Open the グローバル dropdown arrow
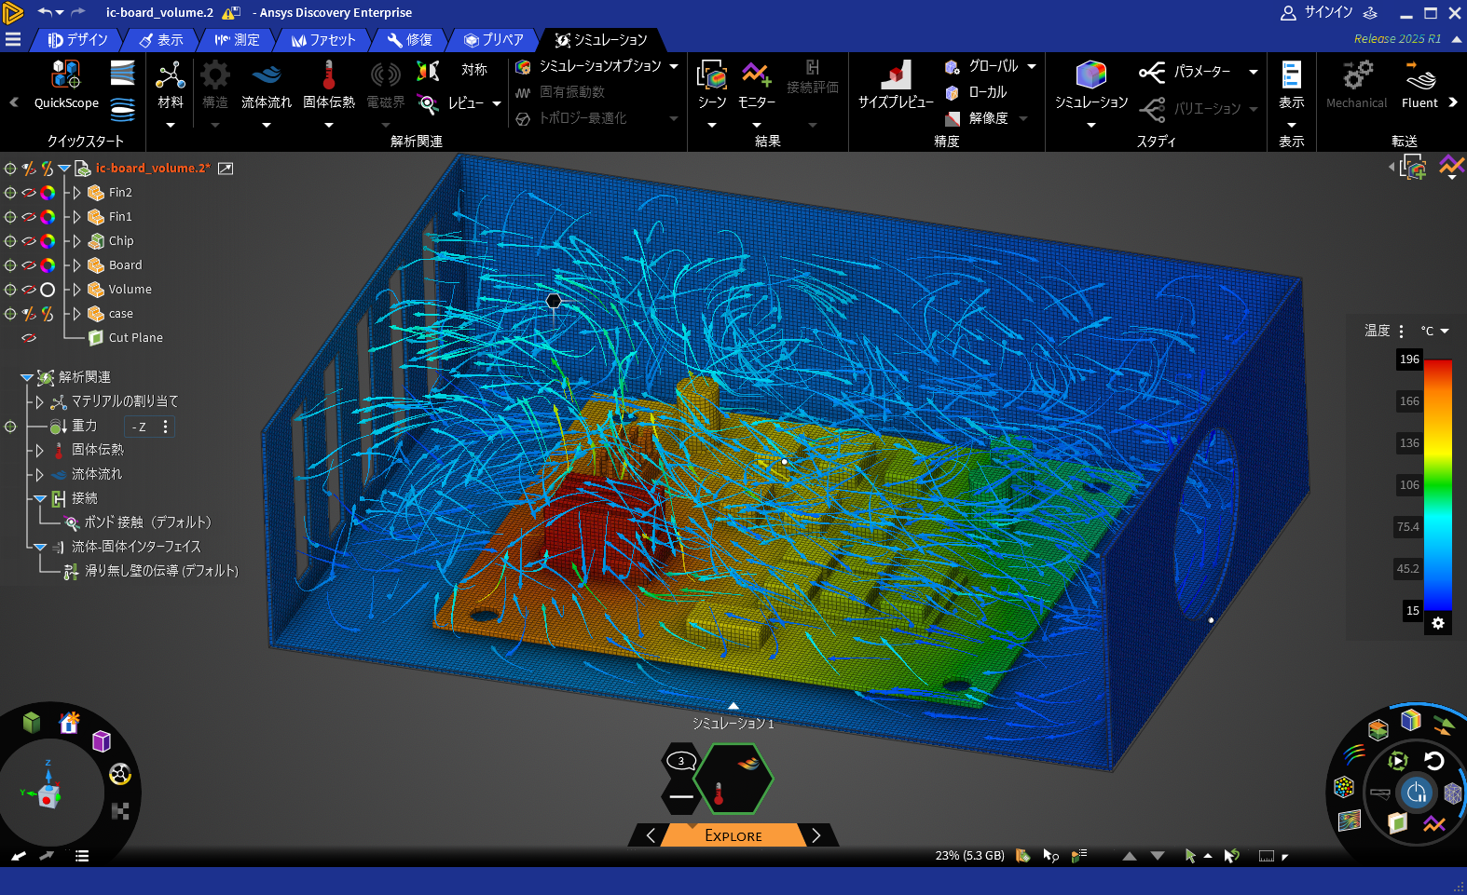This screenshot has width=1467, height=895. click(x=1032, y=66)
